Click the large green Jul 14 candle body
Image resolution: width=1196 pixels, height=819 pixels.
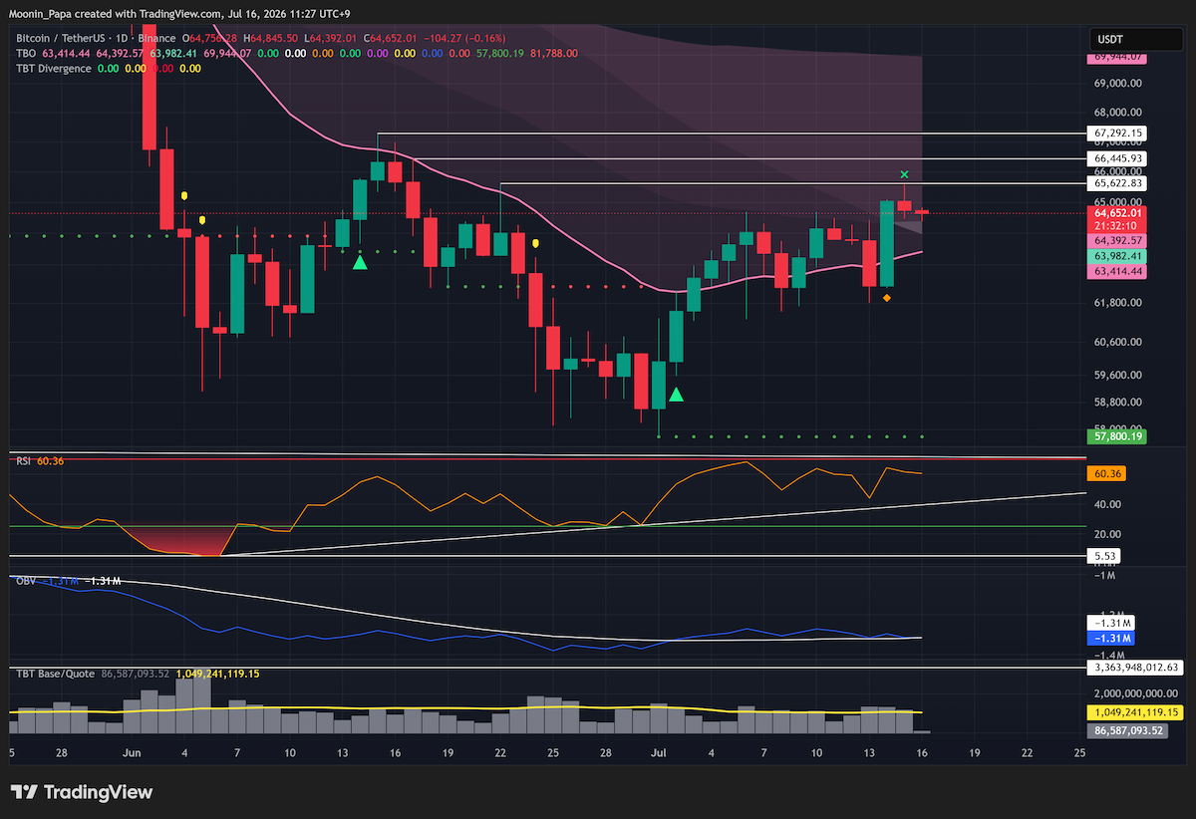pyautogui.click(x=887, y=243)
